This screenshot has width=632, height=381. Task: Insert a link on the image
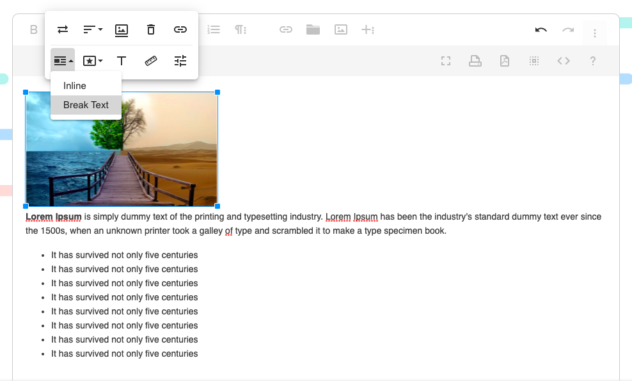point(180,29)
